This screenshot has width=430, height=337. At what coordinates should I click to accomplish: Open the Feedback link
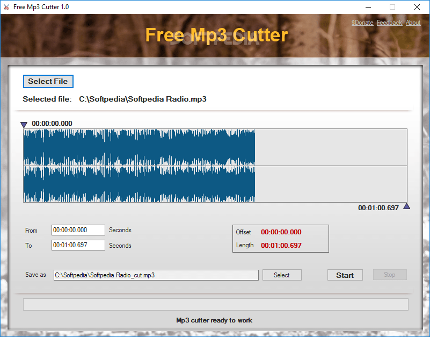389,23
